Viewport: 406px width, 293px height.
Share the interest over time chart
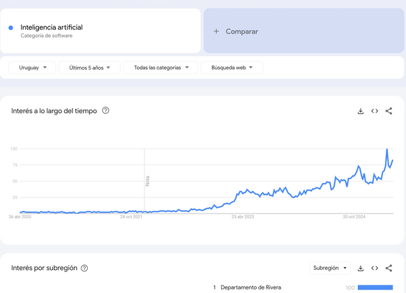pyautogui.click(x=389, y=111)
